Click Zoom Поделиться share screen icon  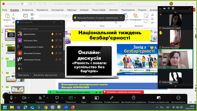70,98
